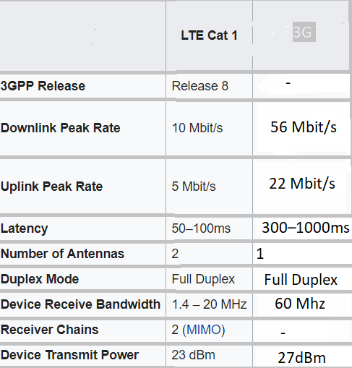Screen dimensions: 352x368
Task: Select the Device Transmit Power label
Action: 69,355
